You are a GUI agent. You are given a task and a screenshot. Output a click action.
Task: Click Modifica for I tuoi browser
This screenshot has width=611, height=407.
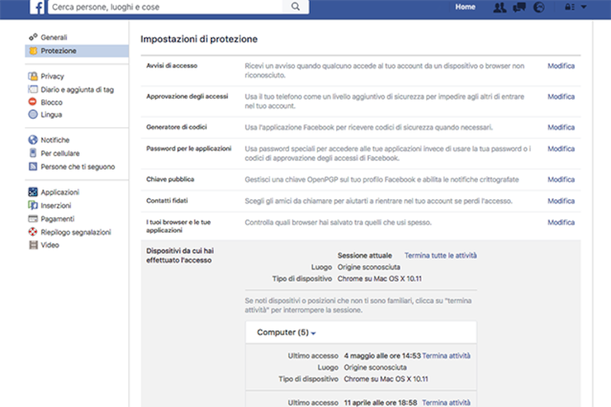pos(561,222)
